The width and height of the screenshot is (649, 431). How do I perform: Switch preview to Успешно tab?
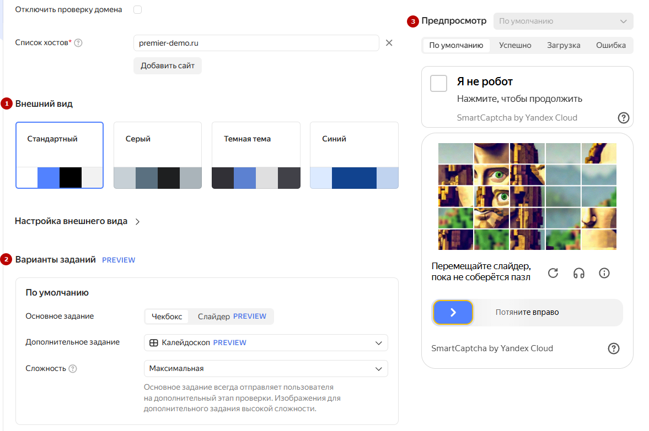pos(515,45)
